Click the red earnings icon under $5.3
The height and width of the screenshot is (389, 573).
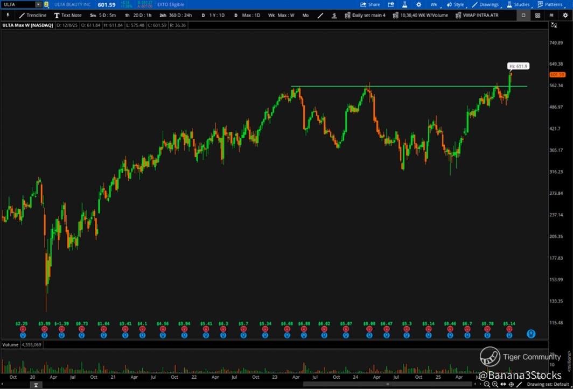pos(407,329)
